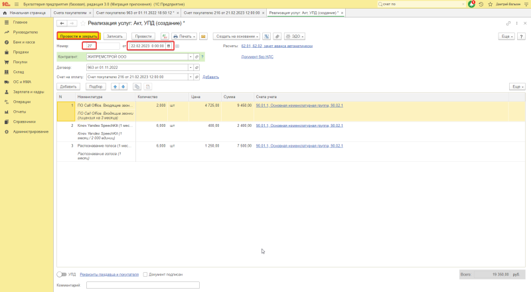This screenshot has width=531, height=292.
Task: Select the ПО Call Office row
Action: pos(291,111)
